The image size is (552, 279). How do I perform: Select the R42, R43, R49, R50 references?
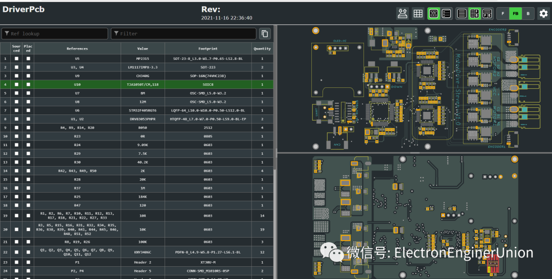tap(77, 171)
